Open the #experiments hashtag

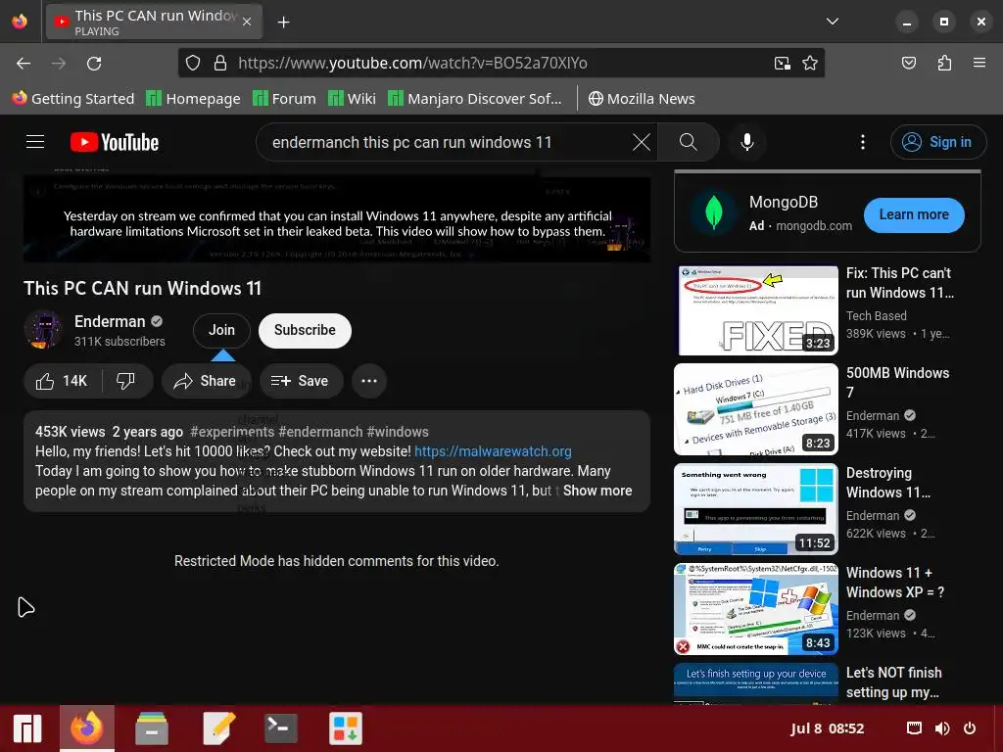click(x=232, y=432)
